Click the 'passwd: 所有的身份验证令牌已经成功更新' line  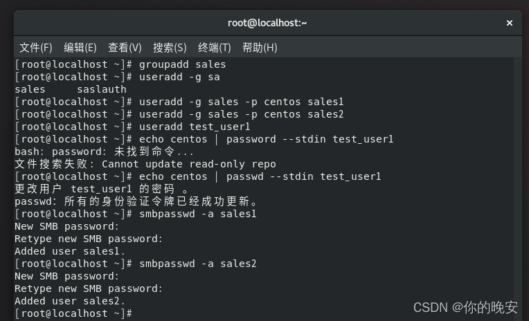click(x=136, y=201)
